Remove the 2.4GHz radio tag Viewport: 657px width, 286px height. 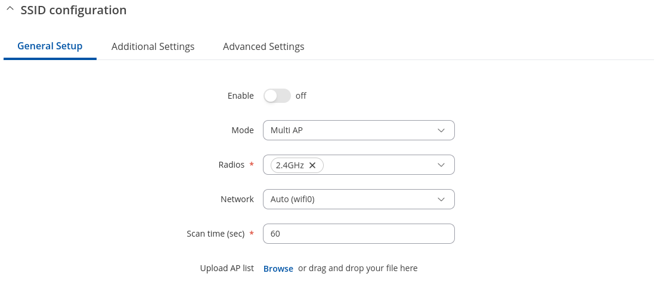tap(312, 165)
